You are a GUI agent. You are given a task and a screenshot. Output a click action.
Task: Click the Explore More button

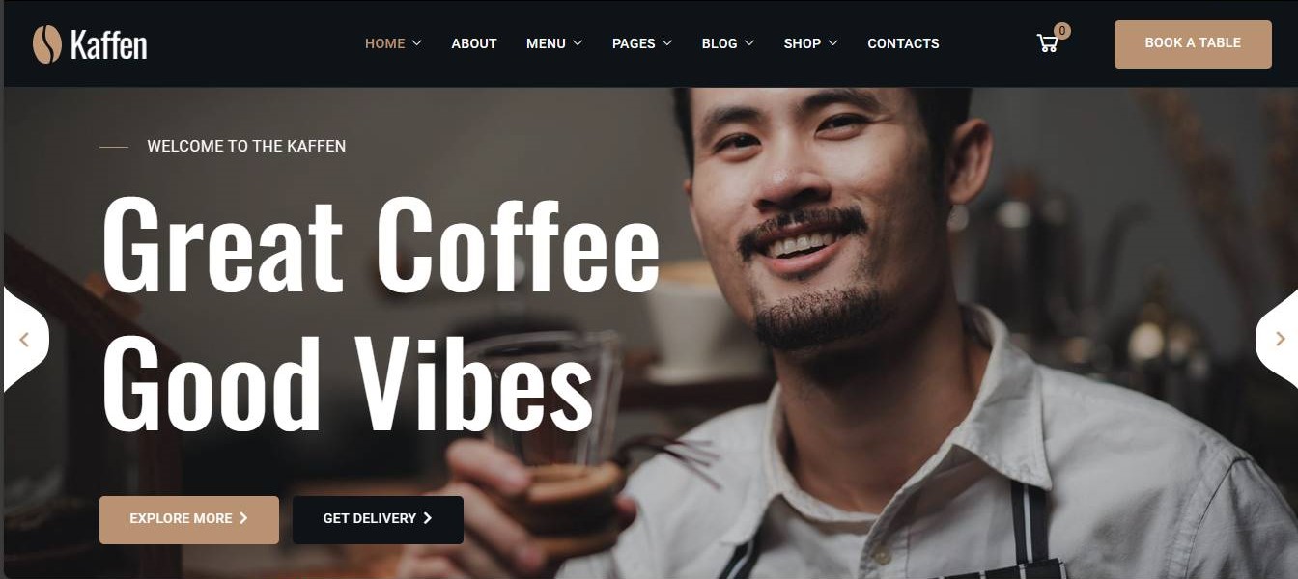189,520
